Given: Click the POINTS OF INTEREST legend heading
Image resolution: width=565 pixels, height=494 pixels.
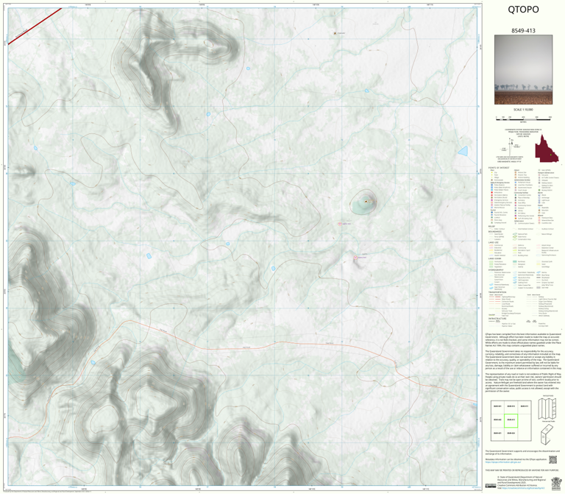Looking at the screenshot, I should coord(499,168).
